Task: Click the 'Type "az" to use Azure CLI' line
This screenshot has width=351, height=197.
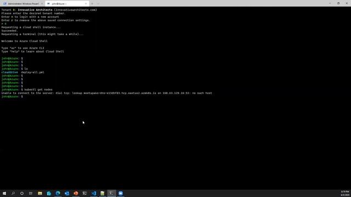Action: click(x=23, y=48)
